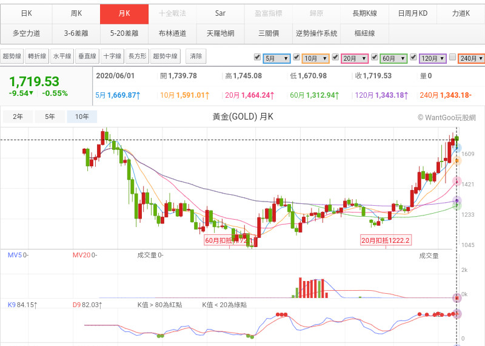Image resolution: width=485 pixels, height=346 pixels.
Task: Activate the 水平線 horizontal line tool
Action: [62, 56]
